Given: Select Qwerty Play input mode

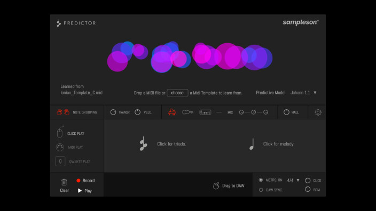Looking at the screenshot, I should pos(73,161).
